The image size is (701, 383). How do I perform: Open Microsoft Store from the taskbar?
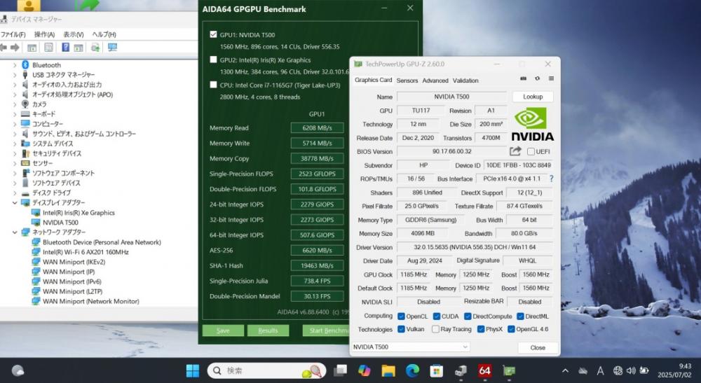point(436,370)
